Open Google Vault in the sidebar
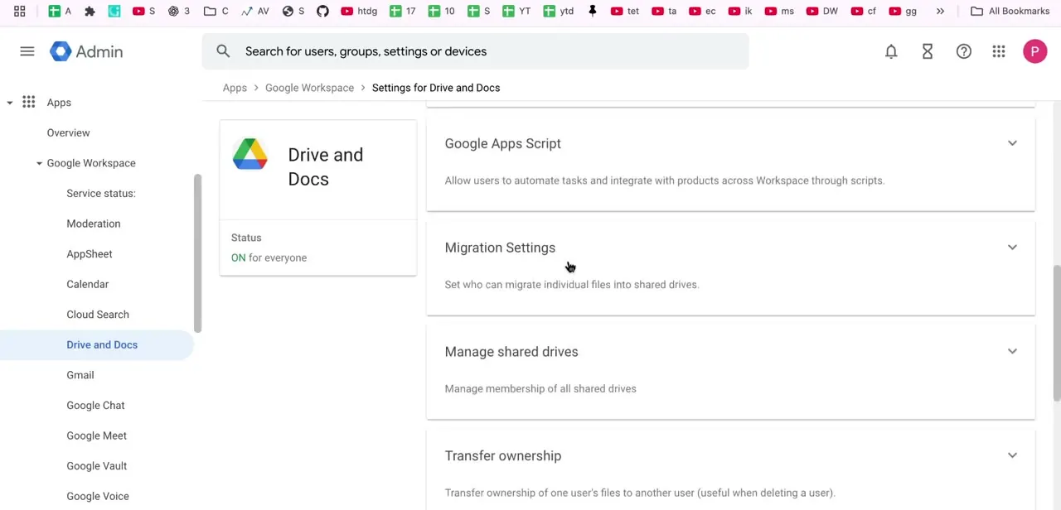The image size is (1061, 510). [x=96, y=466]
